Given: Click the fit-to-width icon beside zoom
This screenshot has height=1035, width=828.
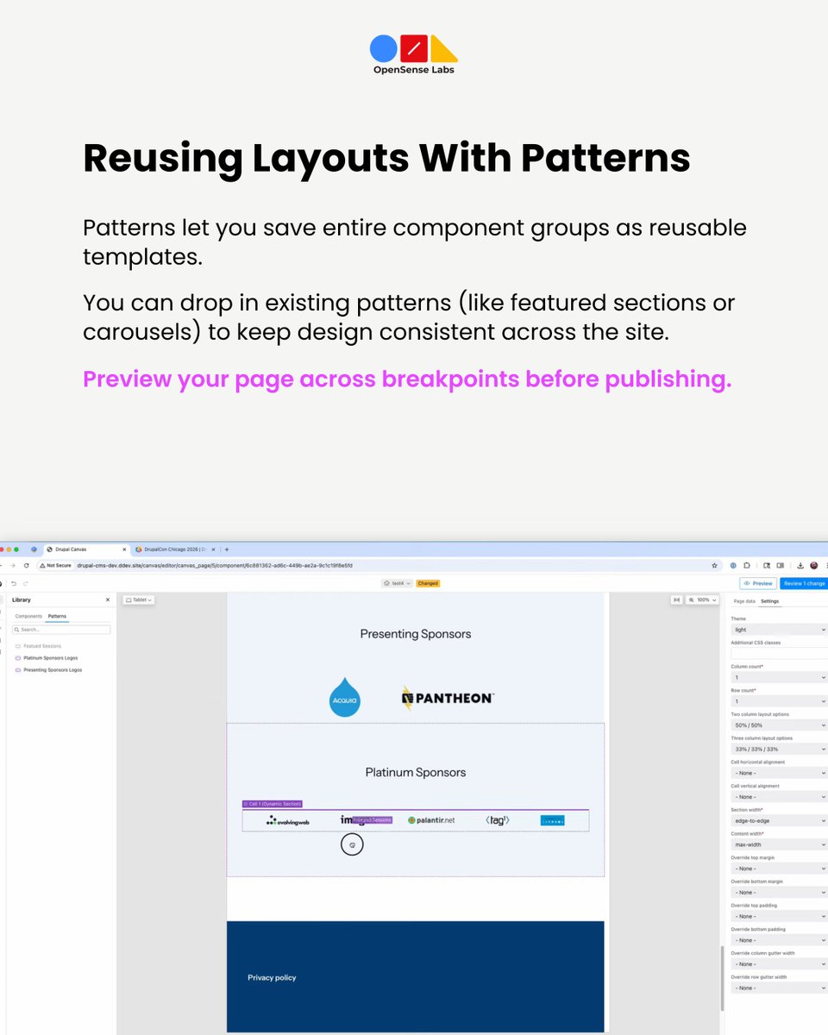Looking at the screenshot, I should tap(676, 599).
